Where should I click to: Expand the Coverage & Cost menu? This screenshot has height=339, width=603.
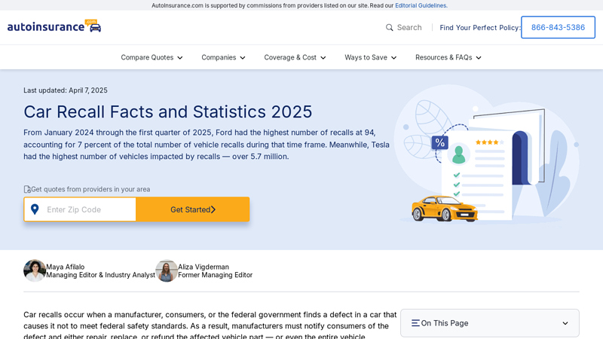point(295,57)
